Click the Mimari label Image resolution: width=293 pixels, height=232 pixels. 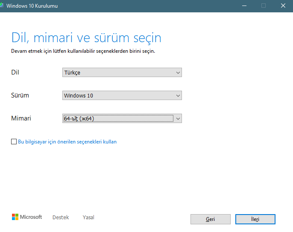click(21, 118)
